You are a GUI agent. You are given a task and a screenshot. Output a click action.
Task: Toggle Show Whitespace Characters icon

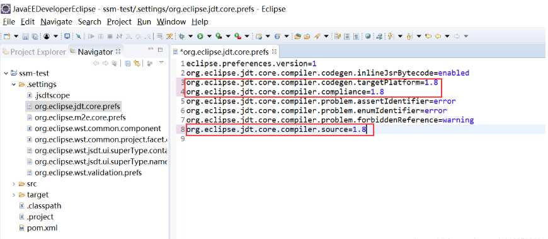click(x=356, y=36)
